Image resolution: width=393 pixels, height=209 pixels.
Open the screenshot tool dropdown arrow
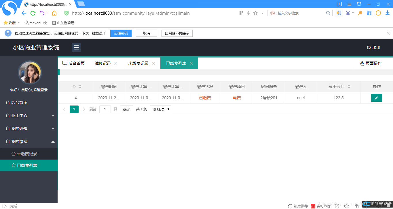353,13
